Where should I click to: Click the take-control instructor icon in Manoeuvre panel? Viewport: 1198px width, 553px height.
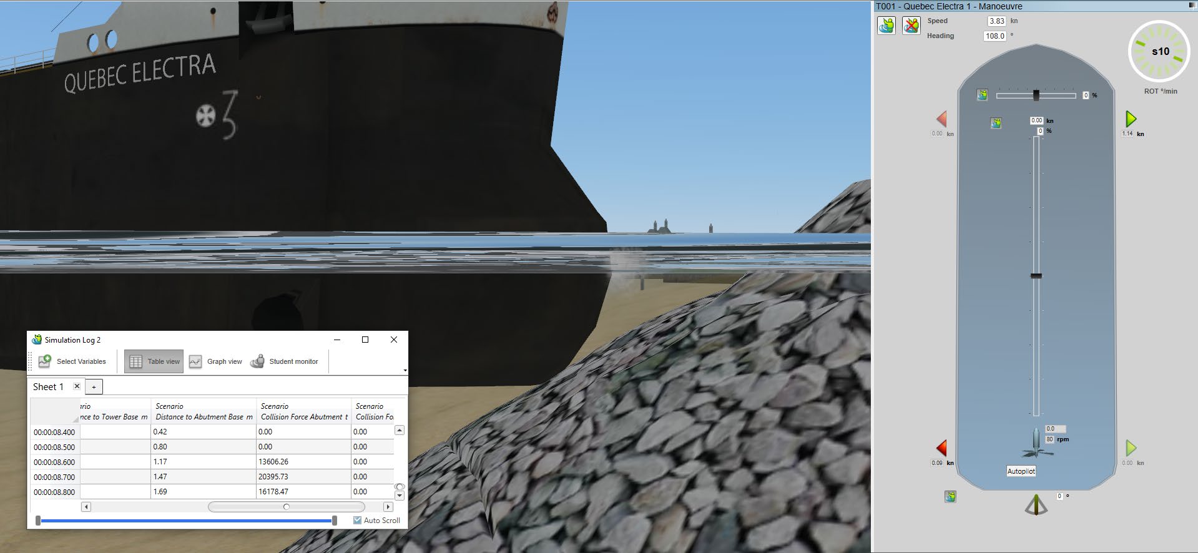pos(886,26)
